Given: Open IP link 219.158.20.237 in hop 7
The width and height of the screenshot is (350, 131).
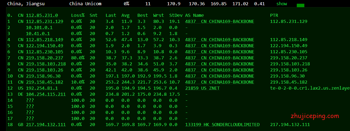Looking at the screenshot, I should click(44, 58).
